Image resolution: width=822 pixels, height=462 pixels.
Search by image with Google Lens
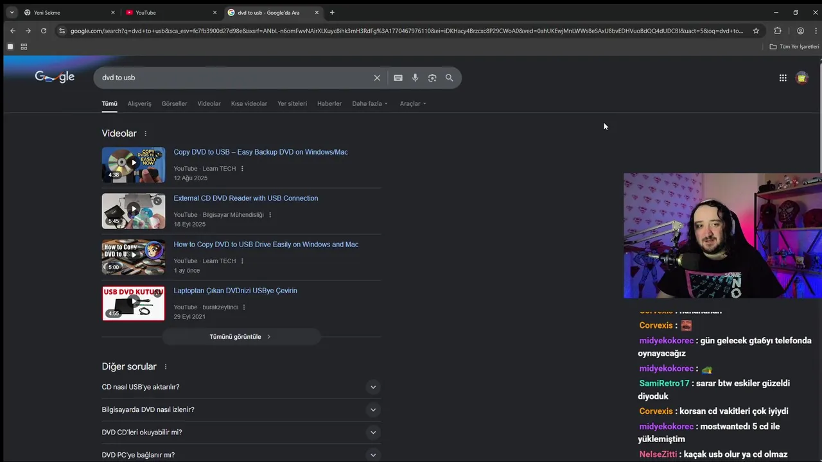pyautogui.click(x=432, y=78)
